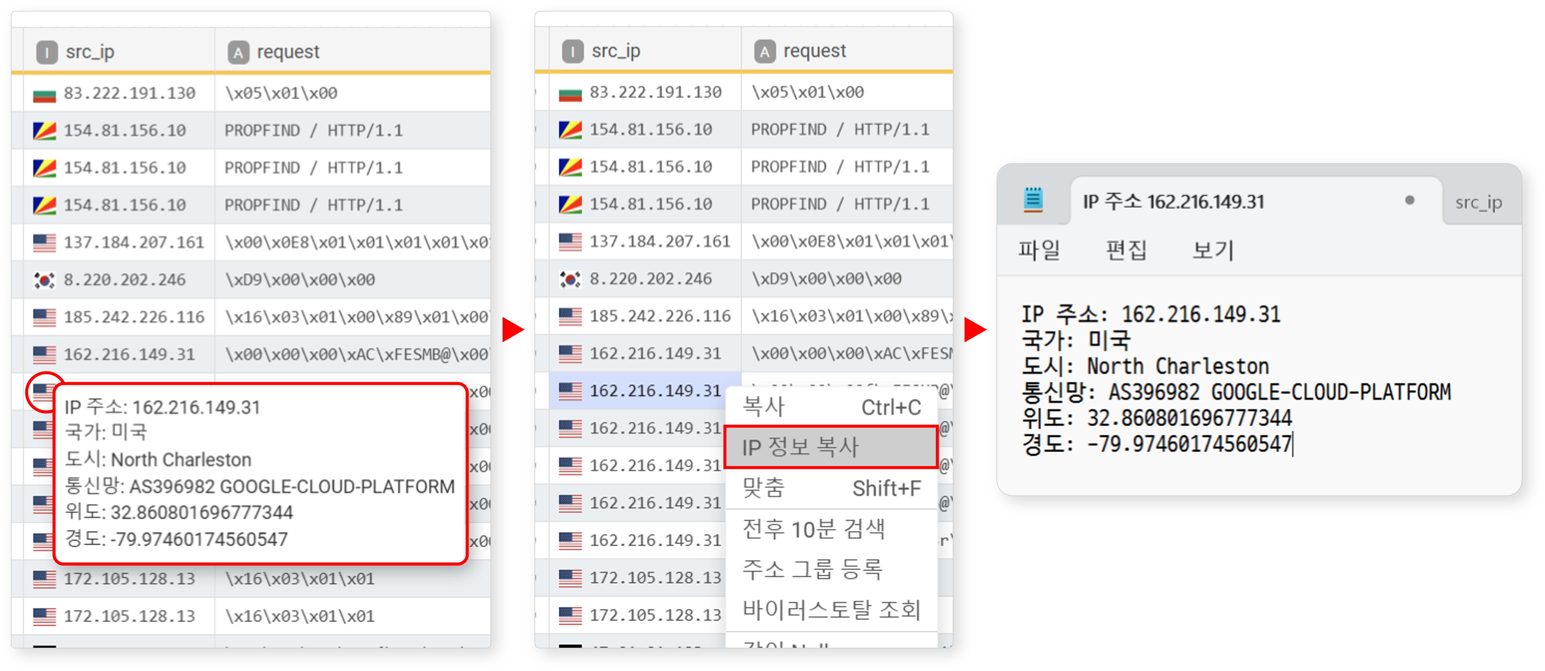The image size is (1545, 671).
Task: Click the "I" type icon beside src_ip in the left table
Action: (47, 52)
